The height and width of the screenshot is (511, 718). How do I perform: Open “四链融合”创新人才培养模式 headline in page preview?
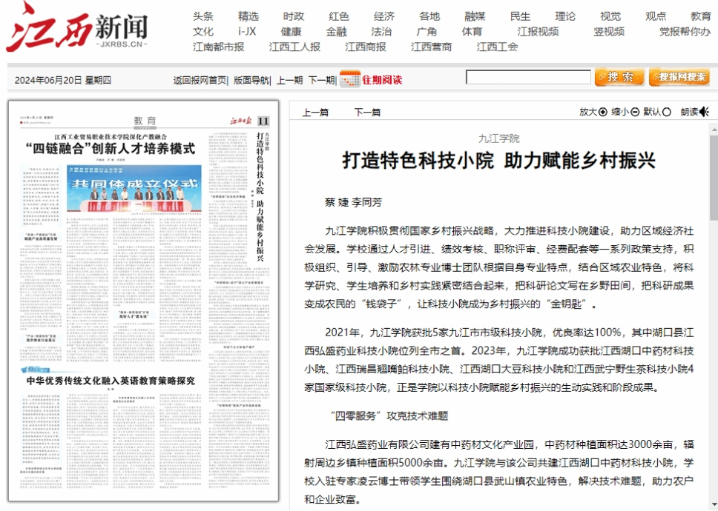[x=110, y=149]
